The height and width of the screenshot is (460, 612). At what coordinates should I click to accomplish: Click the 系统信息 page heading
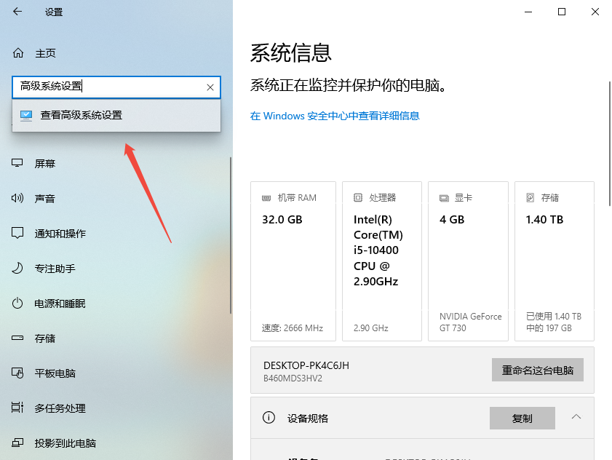(x=291, y=52)
